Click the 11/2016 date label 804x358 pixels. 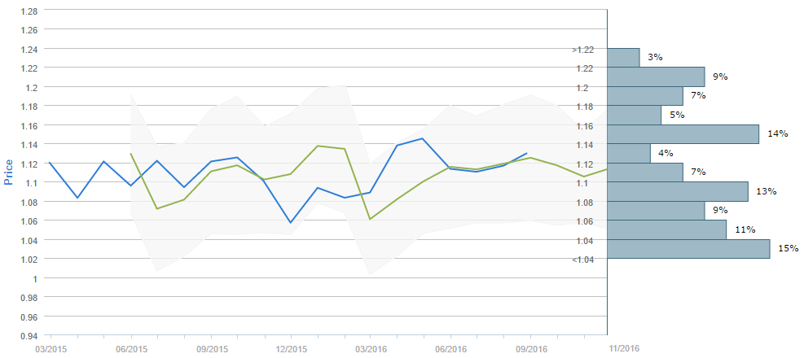pos(624,348)
